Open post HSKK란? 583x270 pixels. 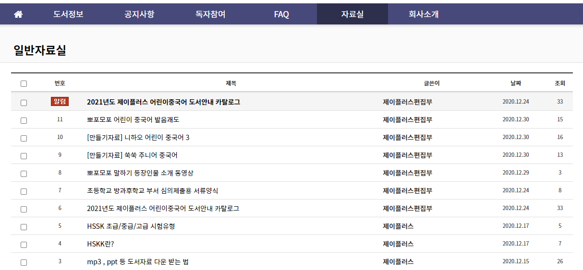100,244
